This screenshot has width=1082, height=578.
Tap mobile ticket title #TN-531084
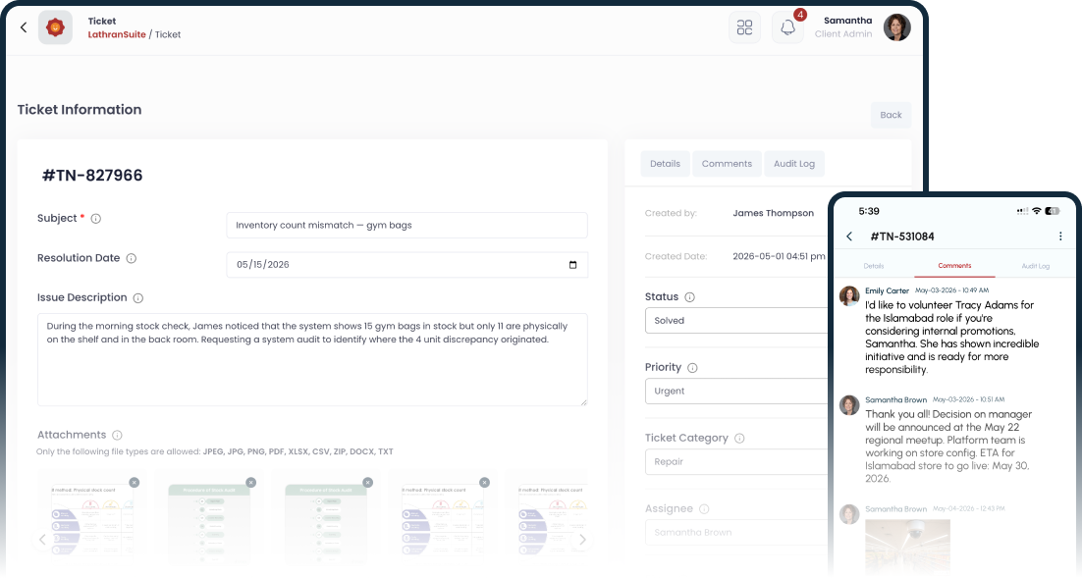[x=902, y=236]
